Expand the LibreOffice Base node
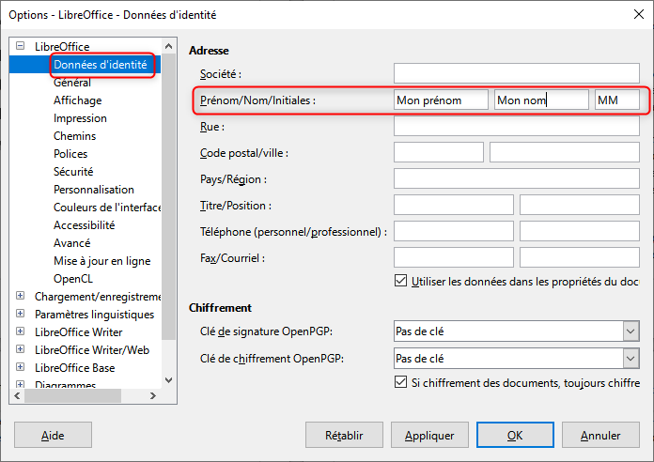 pyautogui.click(x=21, y=368)
